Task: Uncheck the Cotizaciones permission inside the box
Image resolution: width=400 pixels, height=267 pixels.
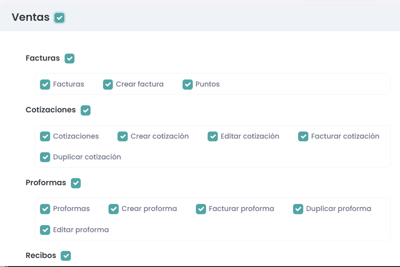Action: pos(45,137)
